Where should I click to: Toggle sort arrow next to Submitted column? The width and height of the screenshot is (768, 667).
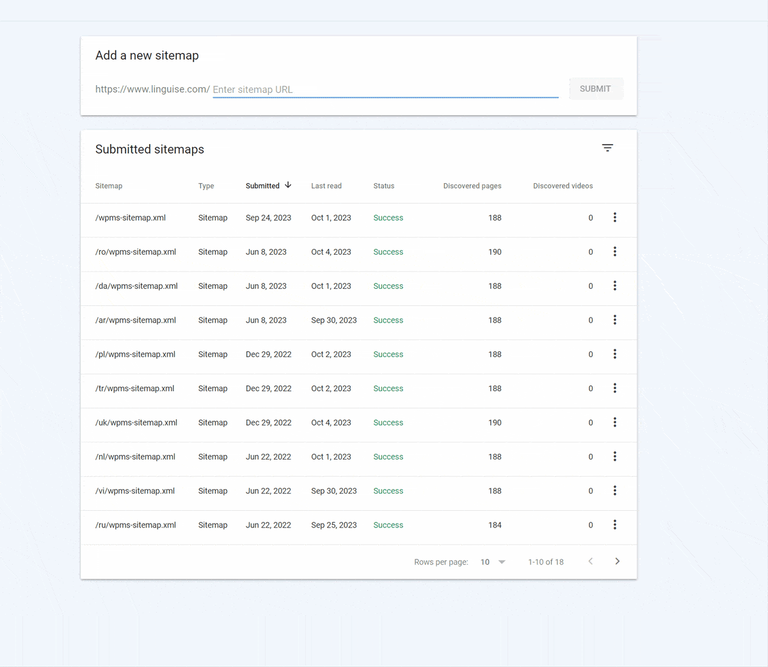[288, 185]
